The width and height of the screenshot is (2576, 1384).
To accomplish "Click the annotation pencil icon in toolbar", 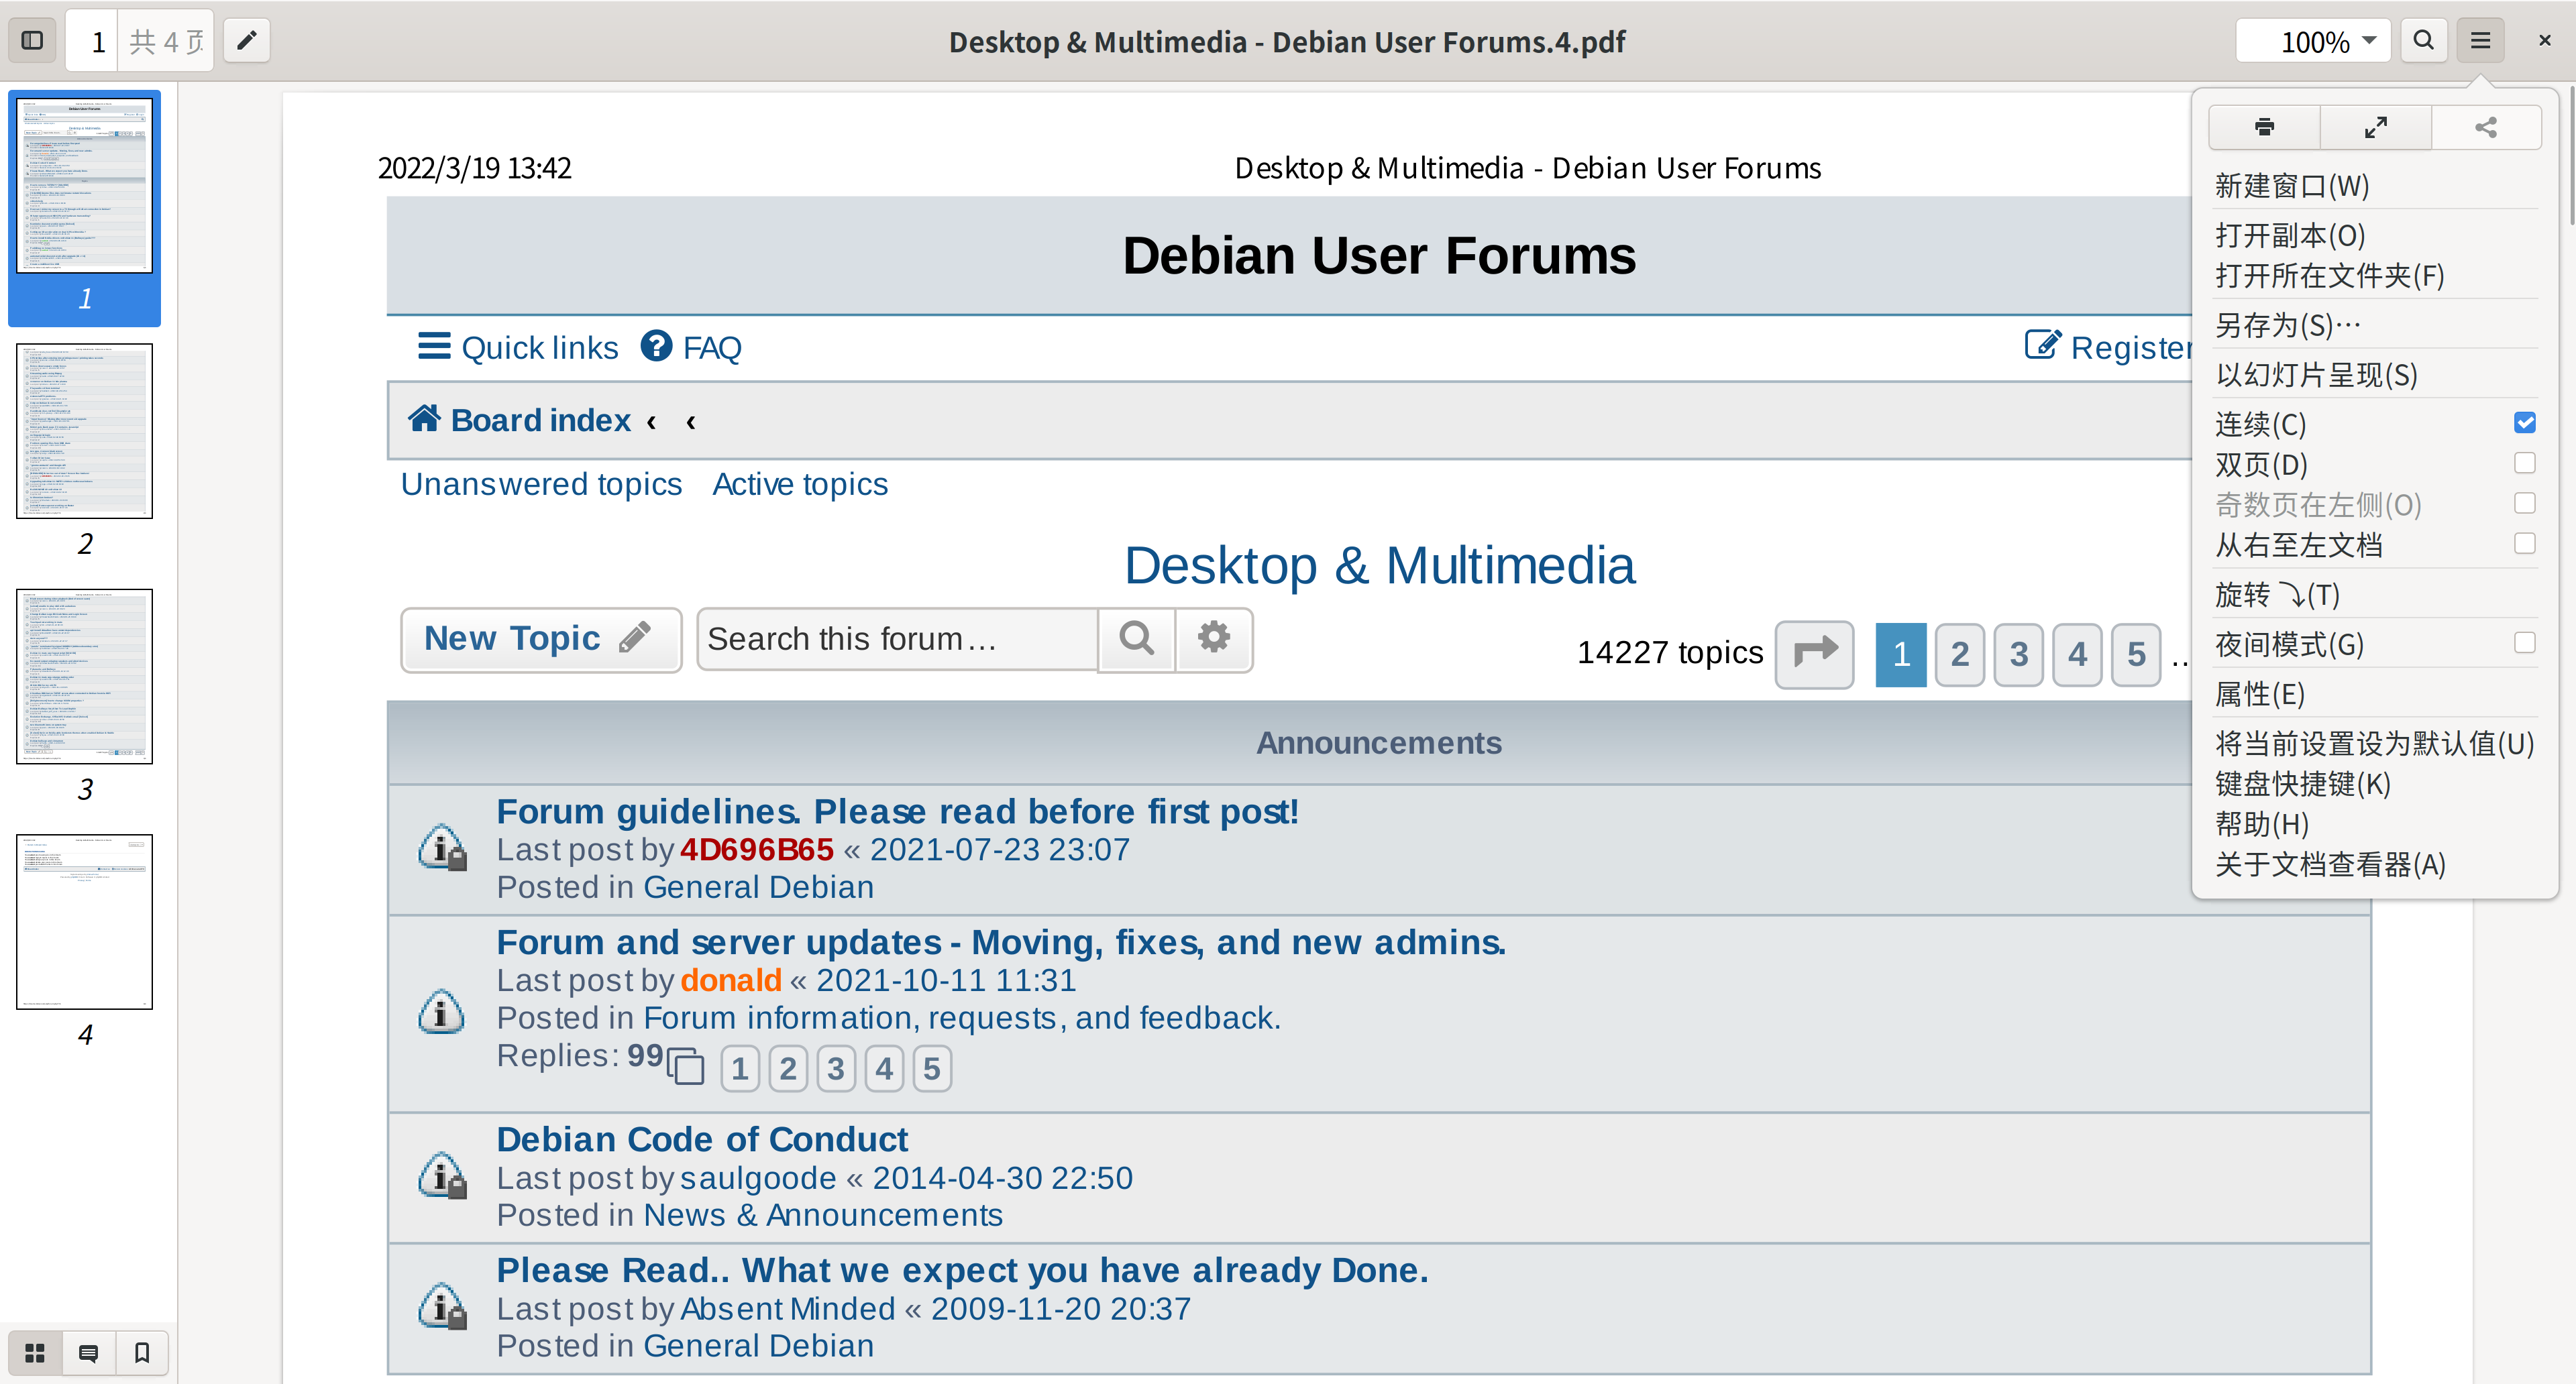I will pyautogui.click(x=246, y=41).
